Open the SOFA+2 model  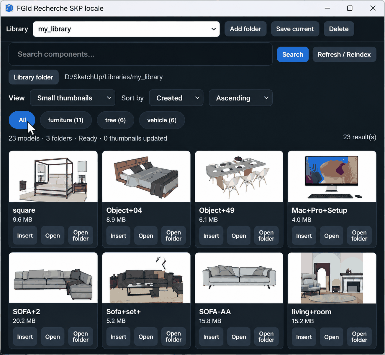[53, 337]
